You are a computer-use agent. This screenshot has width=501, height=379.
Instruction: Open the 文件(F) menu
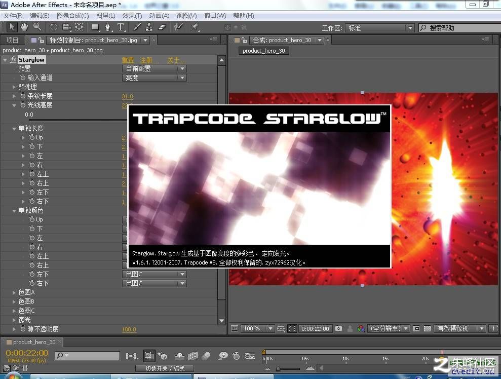click(x=13, y=16)
